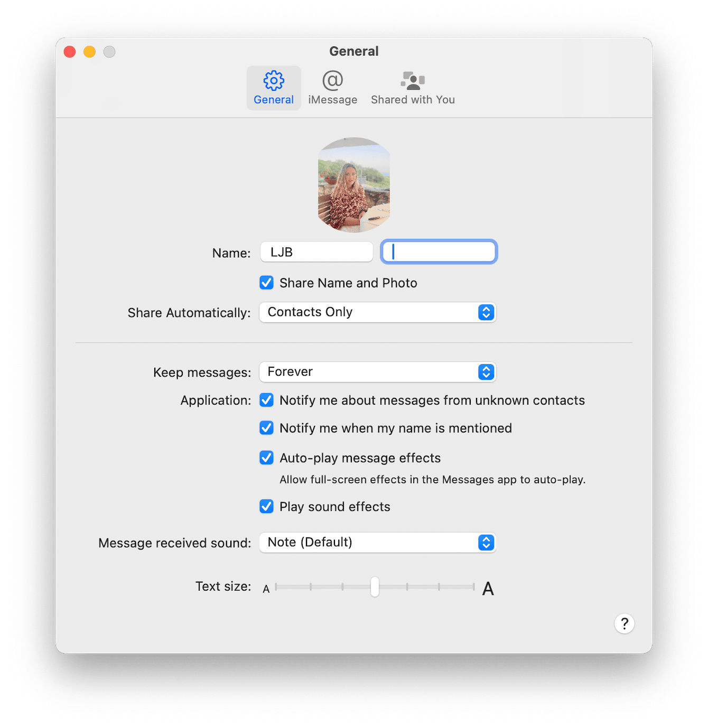The height and width of the screenshot is (727, 708).
Task: Click the Keep messages dropdown chevron icon
Action: click(486, 371)
